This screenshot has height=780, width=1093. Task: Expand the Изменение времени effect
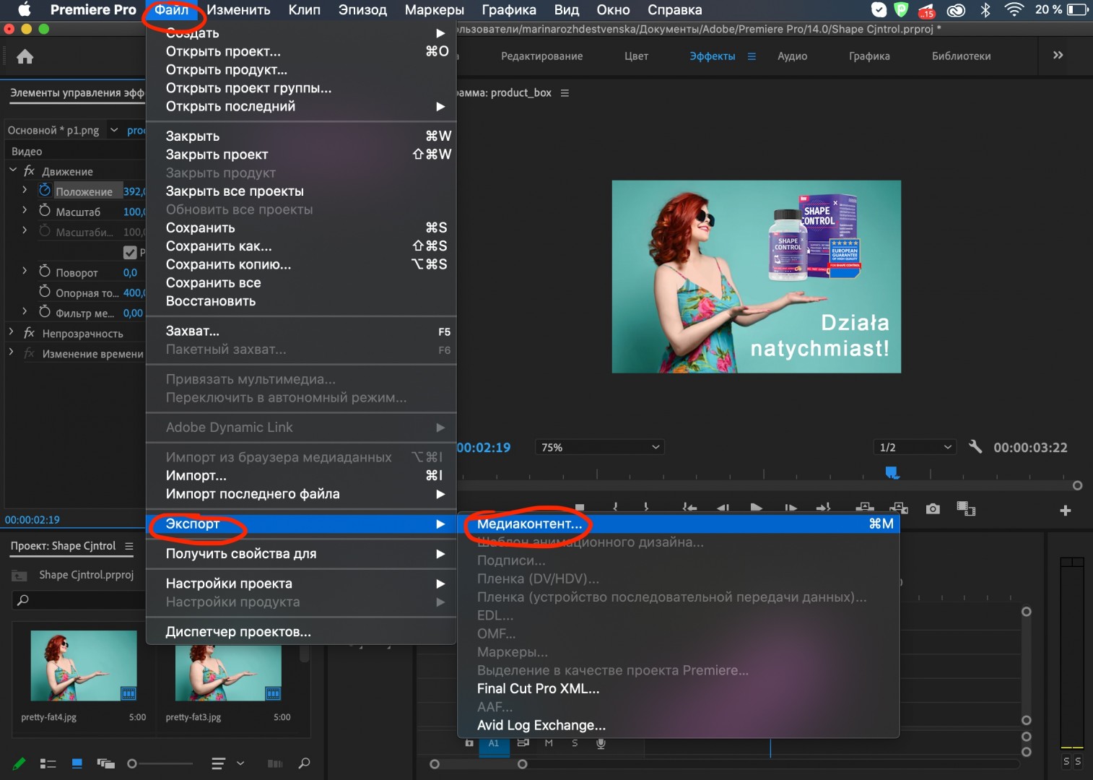click(11, 352)
